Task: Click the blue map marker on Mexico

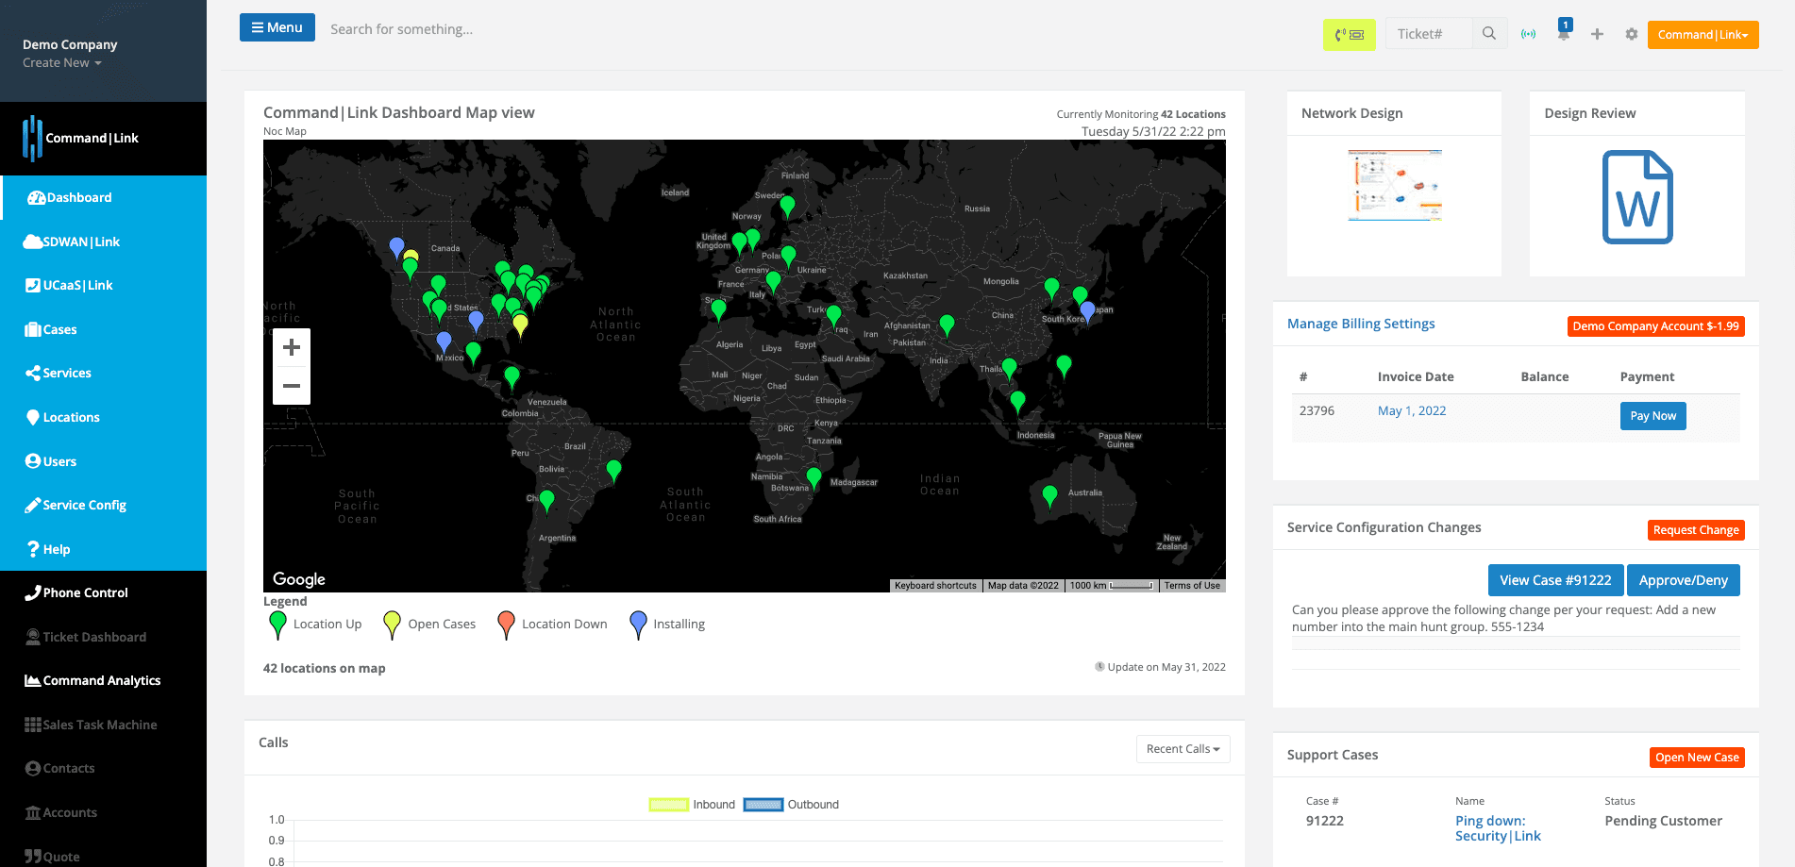Action: (444, 342)
